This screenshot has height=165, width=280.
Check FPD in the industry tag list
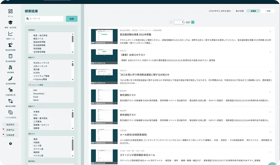pos(31,115)
